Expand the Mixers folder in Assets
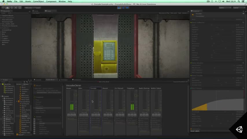This screenshot has width=247, height=139. tap(3, 119)
